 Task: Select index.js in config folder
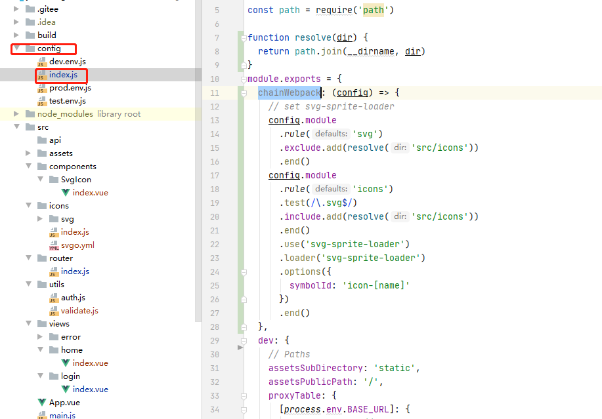[x=63, y=75]
